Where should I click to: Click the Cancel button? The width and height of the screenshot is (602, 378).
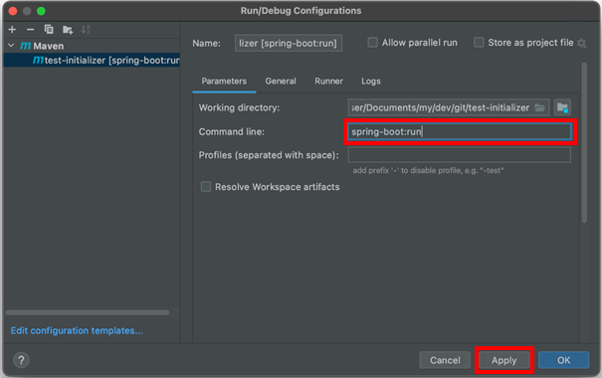point(445,360)
